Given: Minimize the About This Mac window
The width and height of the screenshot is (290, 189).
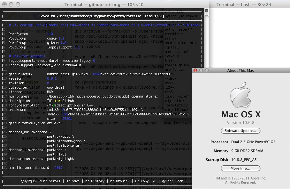Looking at the screenshot, I should point(201,70).
